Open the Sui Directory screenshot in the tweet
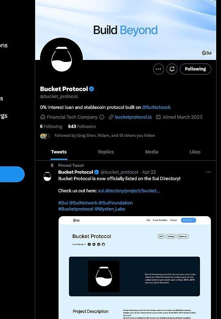The width and height of the screenshot is (221, 319). [x=135, y=267]
